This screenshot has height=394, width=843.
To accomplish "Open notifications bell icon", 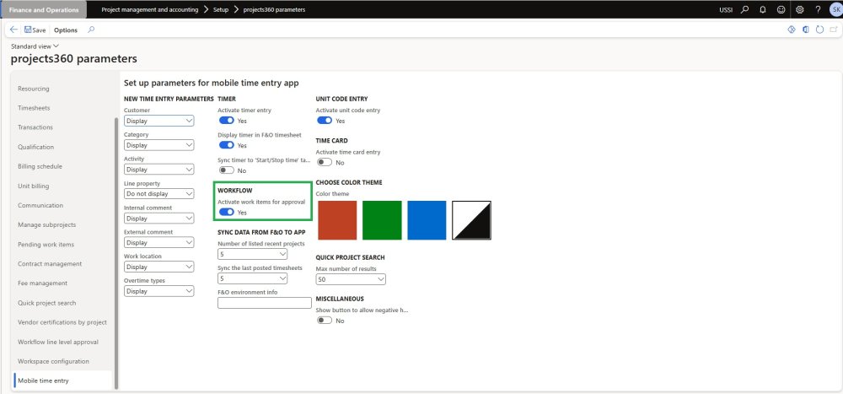I will pos(762,9).
